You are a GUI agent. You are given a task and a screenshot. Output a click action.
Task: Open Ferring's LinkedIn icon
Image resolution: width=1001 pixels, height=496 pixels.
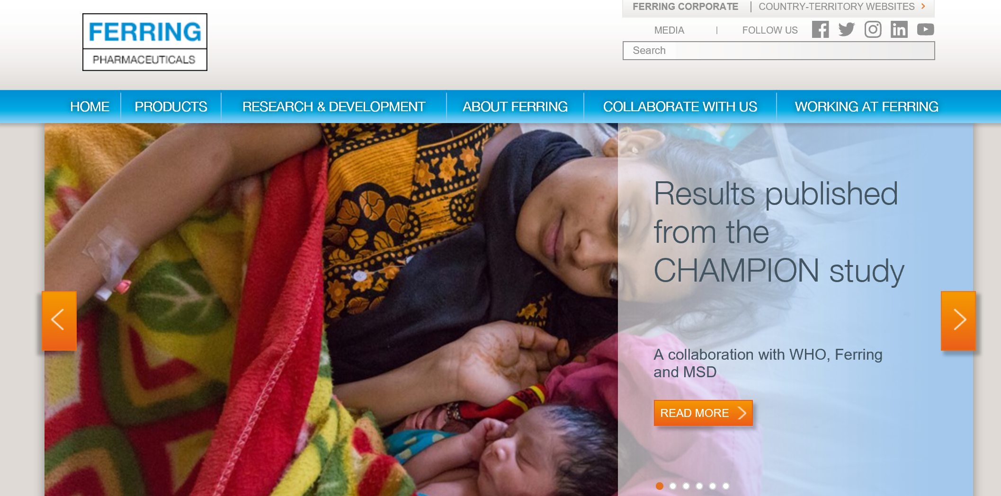899,30
